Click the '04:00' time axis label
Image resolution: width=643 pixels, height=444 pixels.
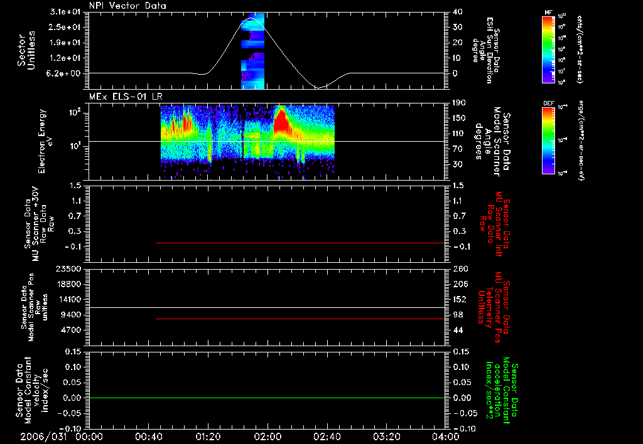[x=446, y=436]
